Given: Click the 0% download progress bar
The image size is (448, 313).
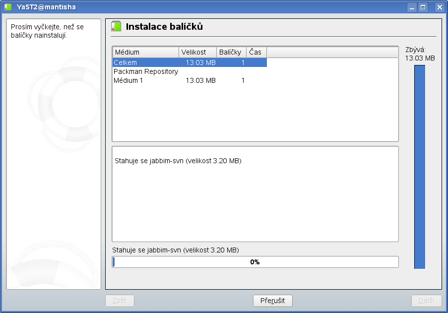Looking at the screenshot, I should (255, 262).
